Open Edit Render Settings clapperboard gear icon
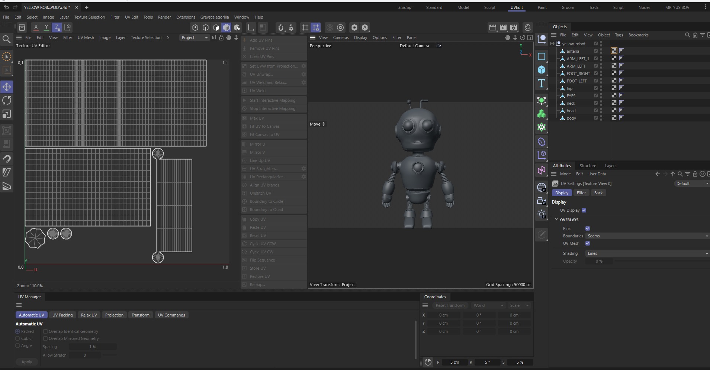Viewport: 710px width, 370px height. (x=514, y=27)
